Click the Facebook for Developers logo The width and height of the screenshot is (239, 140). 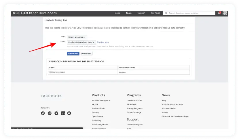(x=34, y=13)
